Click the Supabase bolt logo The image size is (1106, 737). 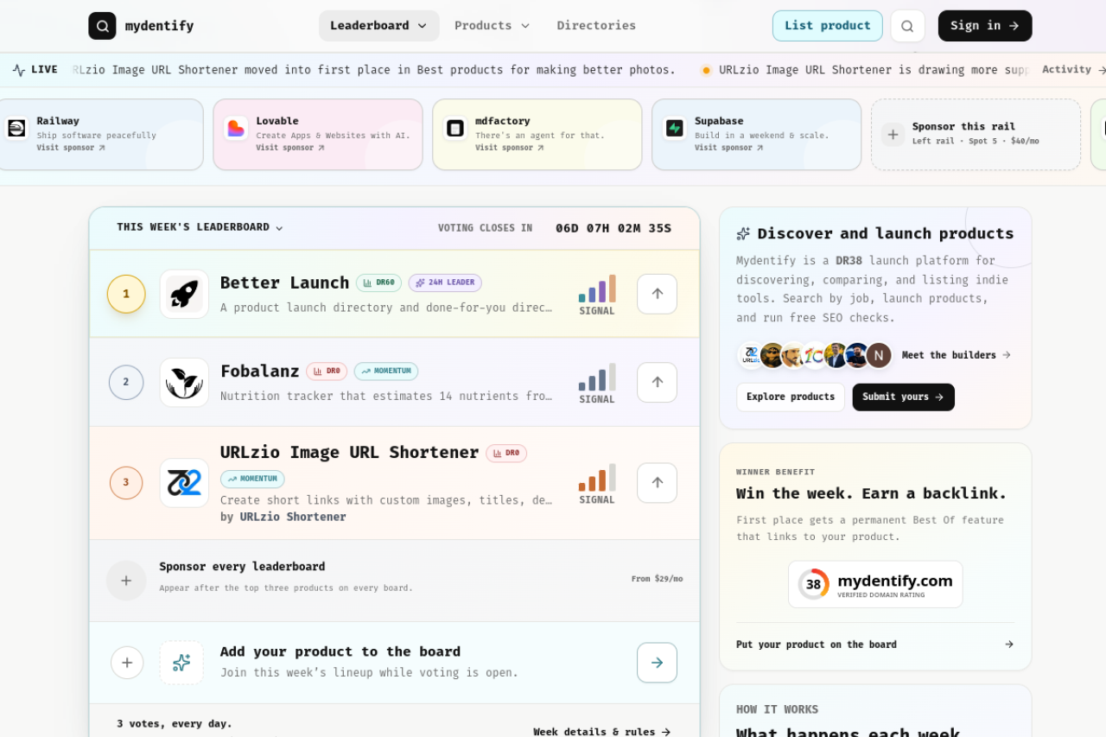[x=675, y=129]
